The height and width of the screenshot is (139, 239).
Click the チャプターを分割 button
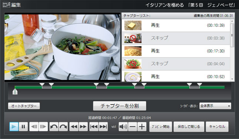[x=120, y=106]
